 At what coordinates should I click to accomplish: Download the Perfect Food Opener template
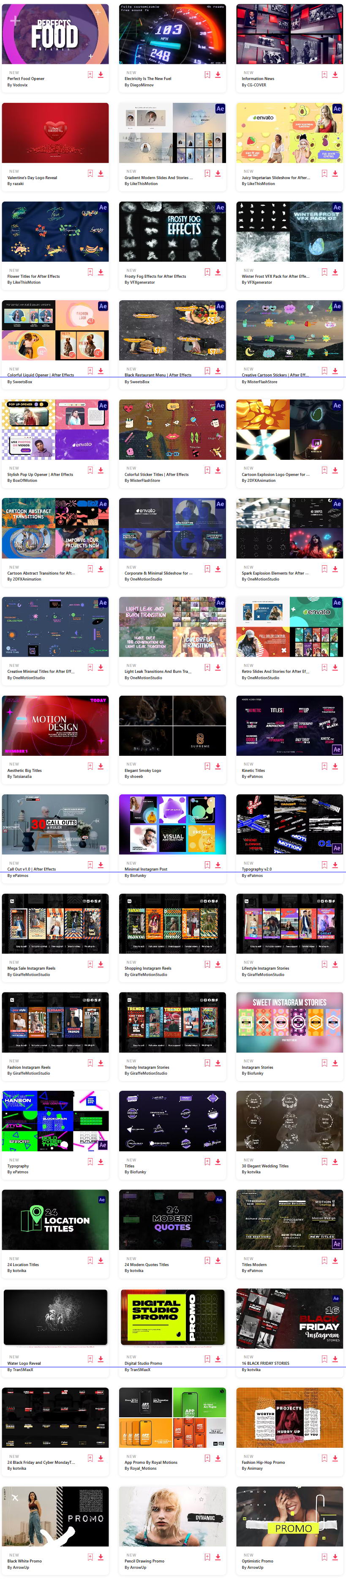coord(101,75)
